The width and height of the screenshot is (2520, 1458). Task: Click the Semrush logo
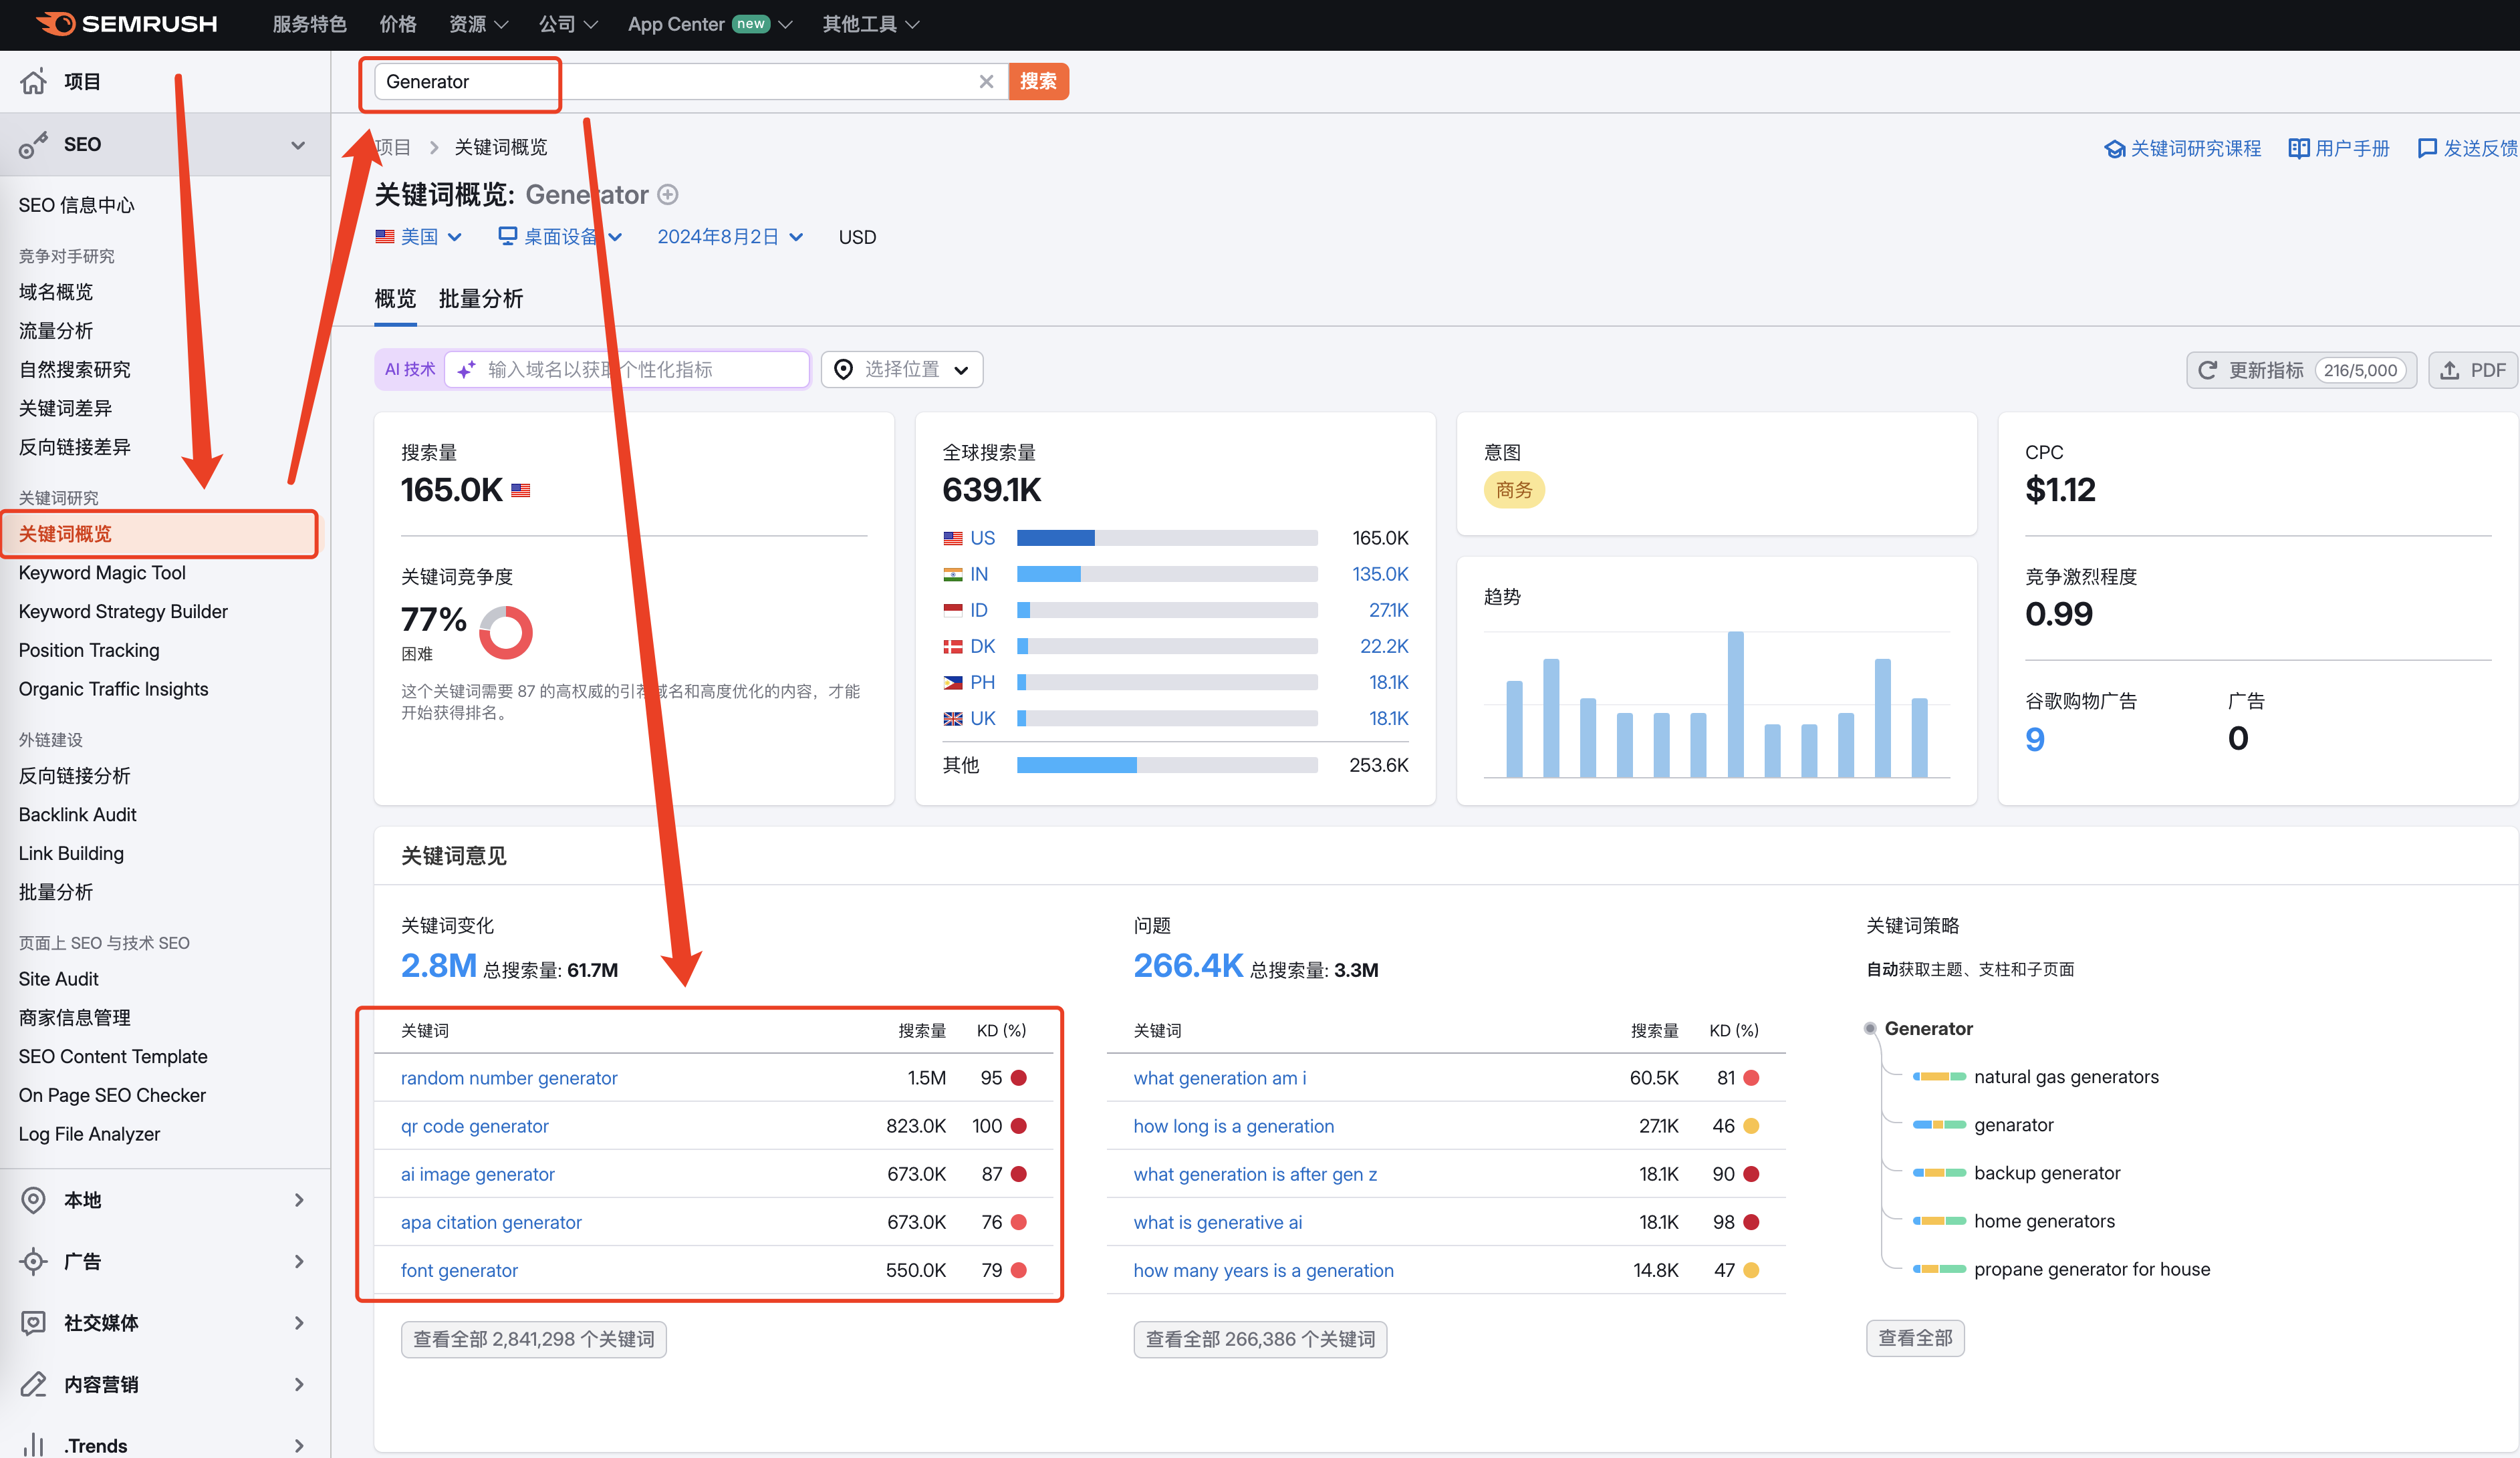point(126,23)
